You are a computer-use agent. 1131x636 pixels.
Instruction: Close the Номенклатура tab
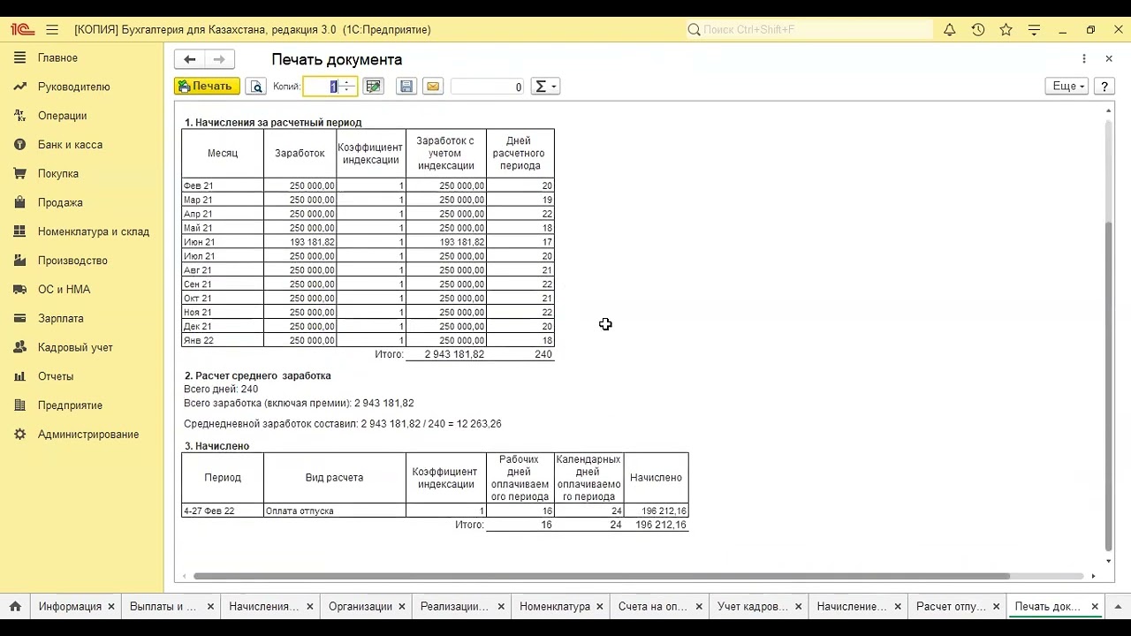(601, 607)
